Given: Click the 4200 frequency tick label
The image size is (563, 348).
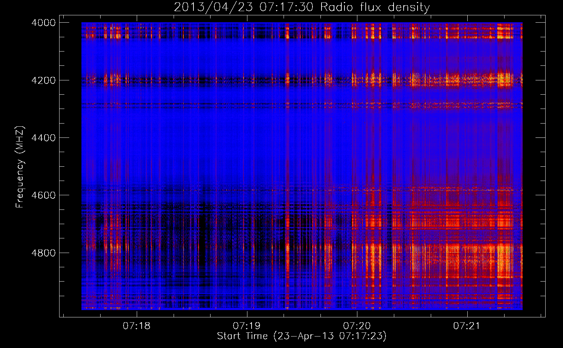Looking at the screenshot, I should point(43,80).
